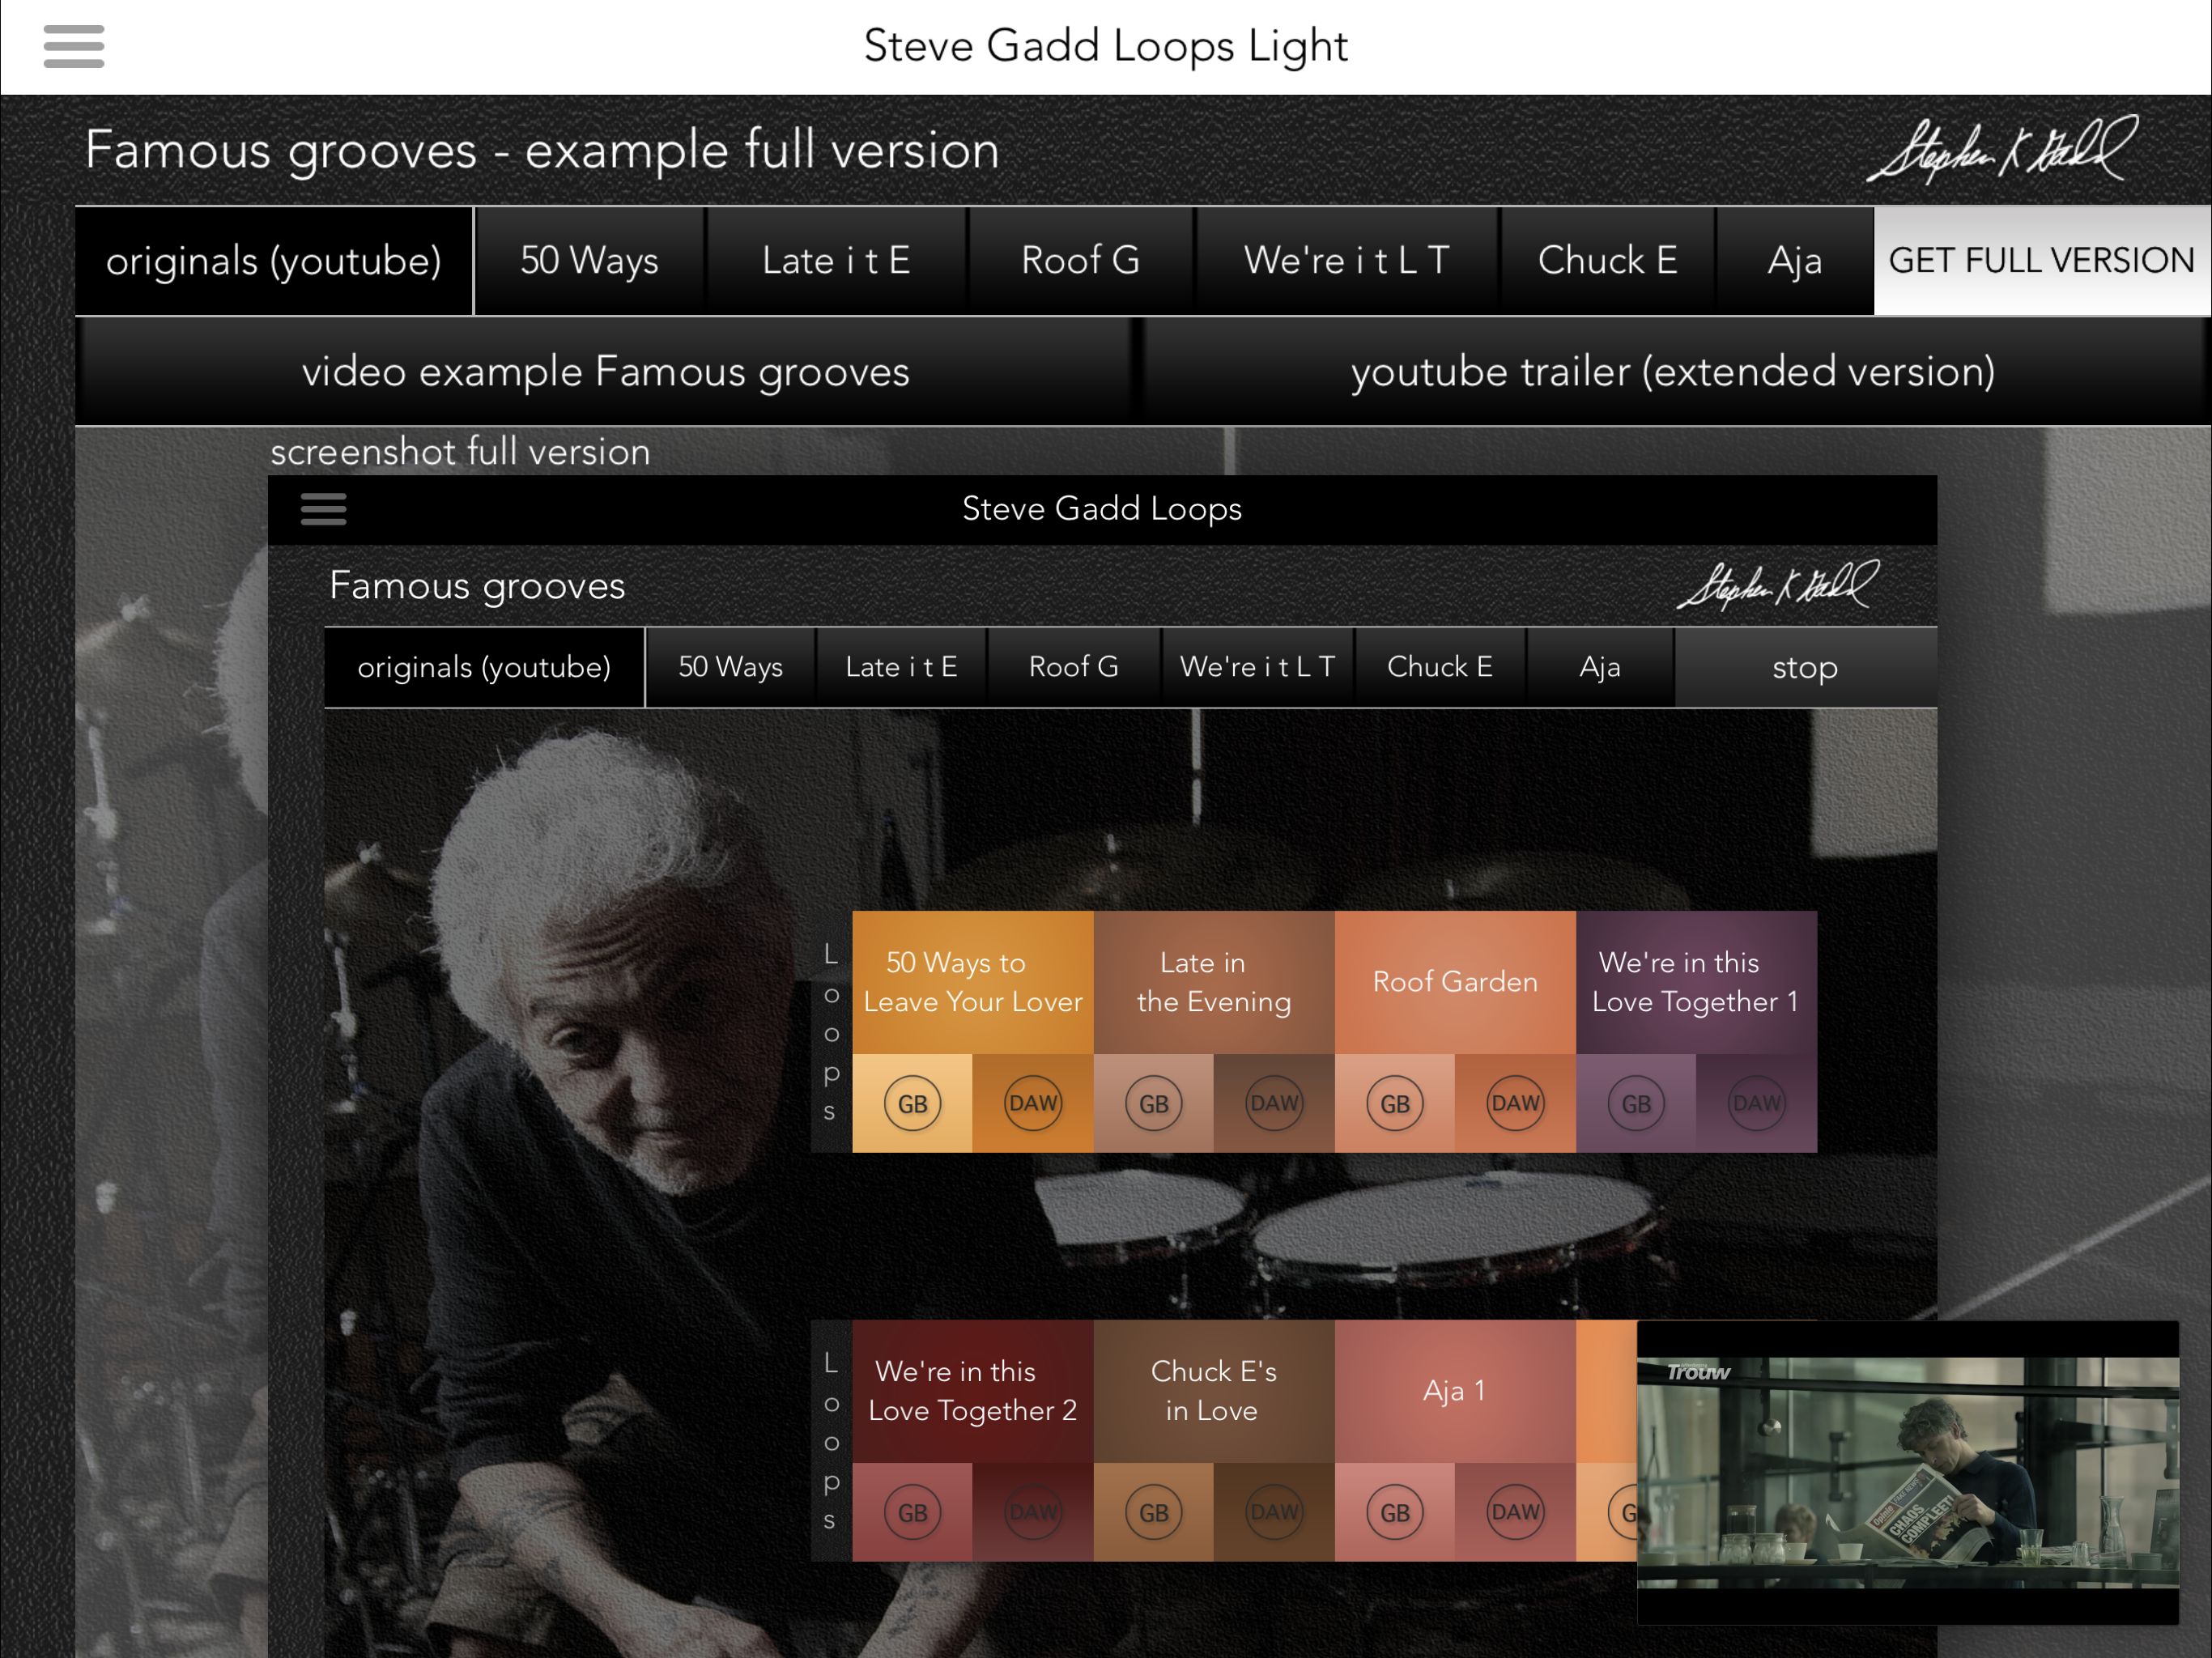Click the stop button in the inner screenshot

click(1805, 667)
